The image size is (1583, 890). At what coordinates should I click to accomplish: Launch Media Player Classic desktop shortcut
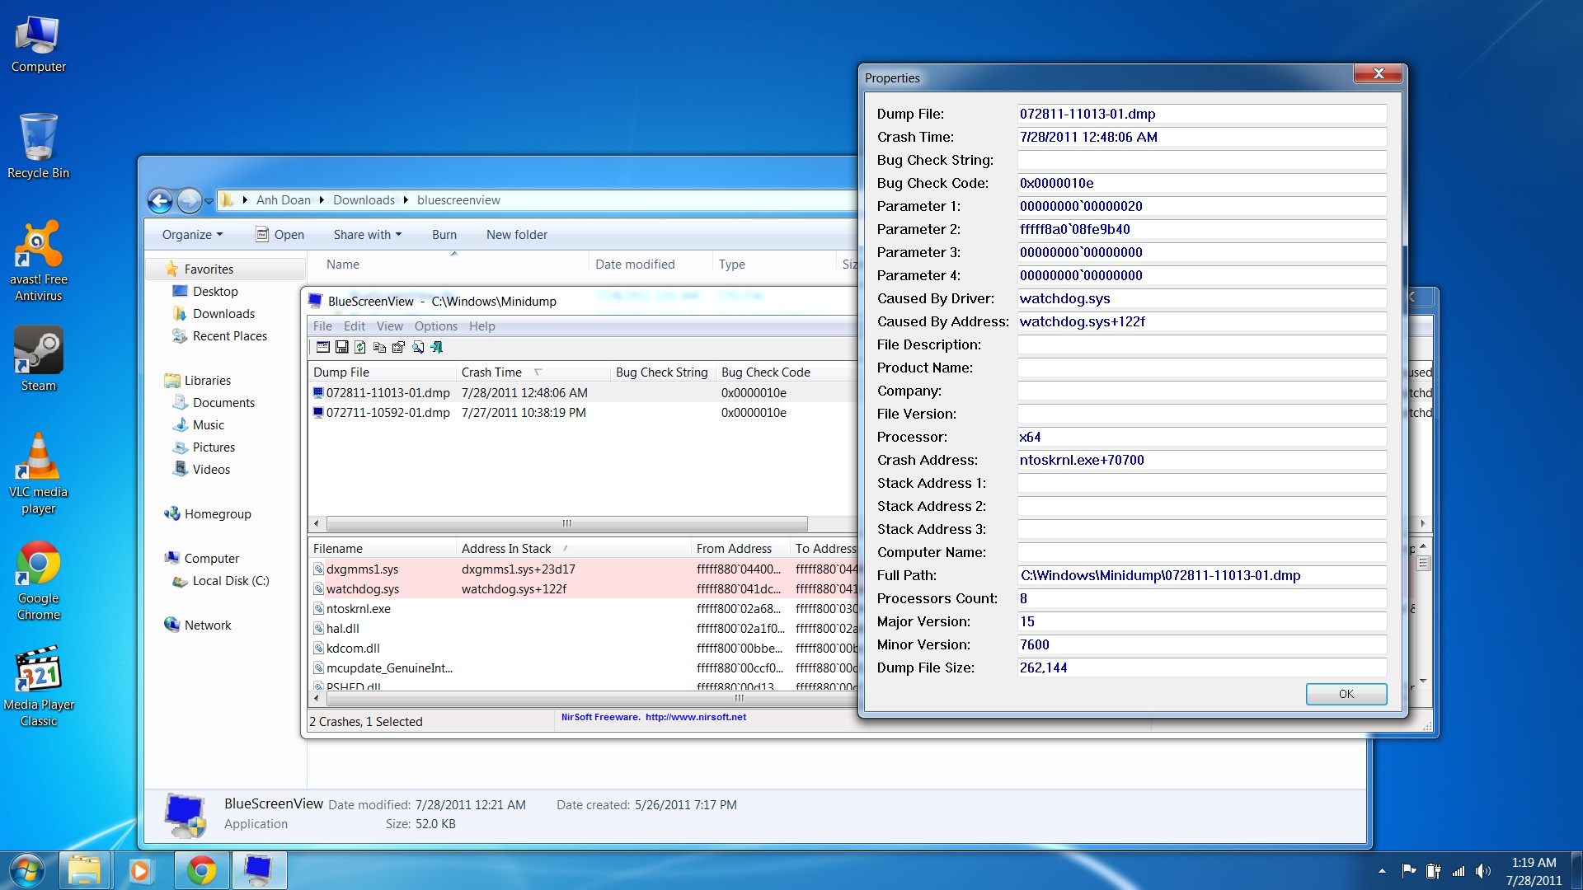point(38,686)
